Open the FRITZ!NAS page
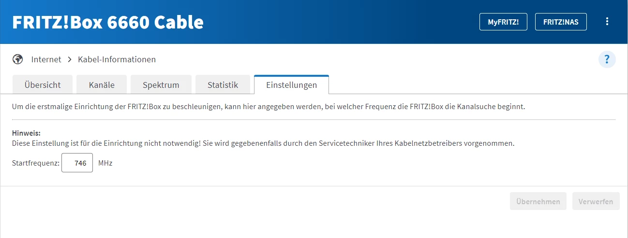This screenshot has width=628, height=238. [561, 22]
